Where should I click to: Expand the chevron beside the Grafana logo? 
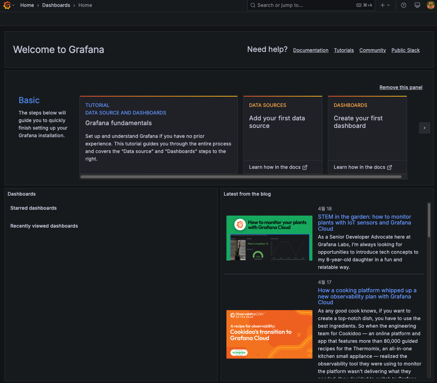[13, 5]
